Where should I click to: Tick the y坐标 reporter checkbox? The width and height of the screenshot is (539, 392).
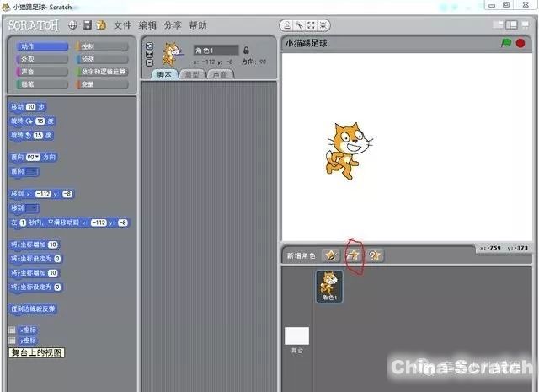(x=12, y=341)
